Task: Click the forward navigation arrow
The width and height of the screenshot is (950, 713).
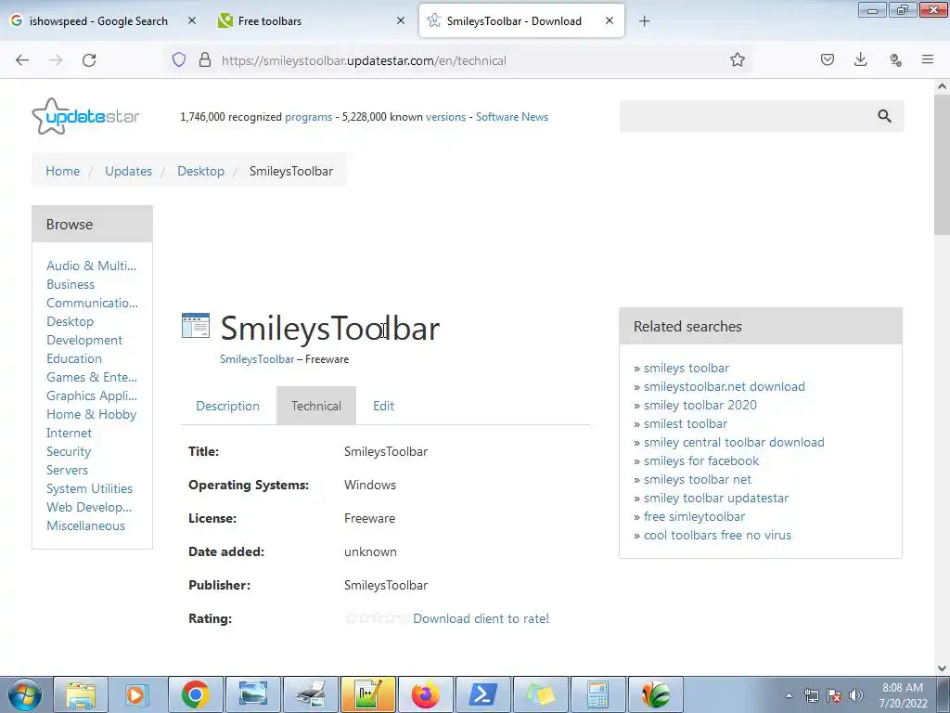Action: [x=56, y=60]
